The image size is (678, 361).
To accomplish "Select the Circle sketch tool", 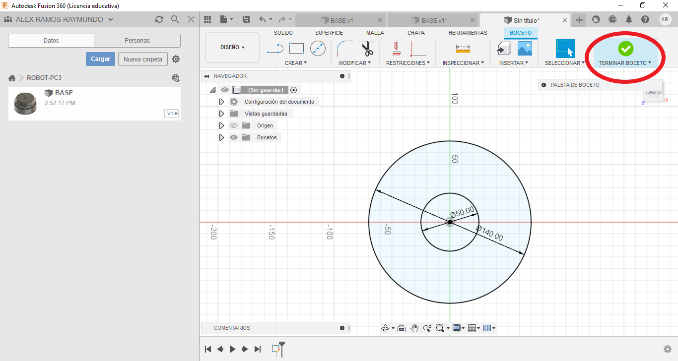I will pyautogui.click(x=318, y=49).
